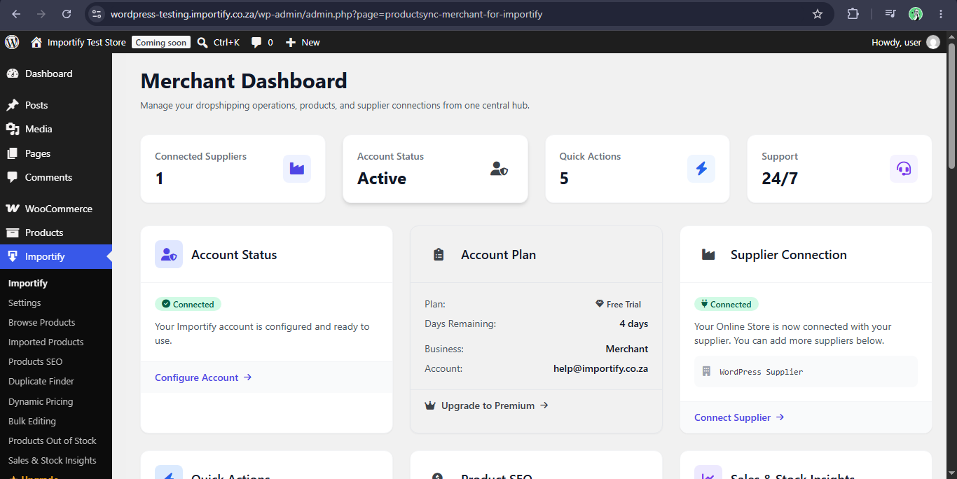Image resolution: width=957 pixels, height=479 pixels.
Task: Click the browser forward arrow
Action: [41, 14]
